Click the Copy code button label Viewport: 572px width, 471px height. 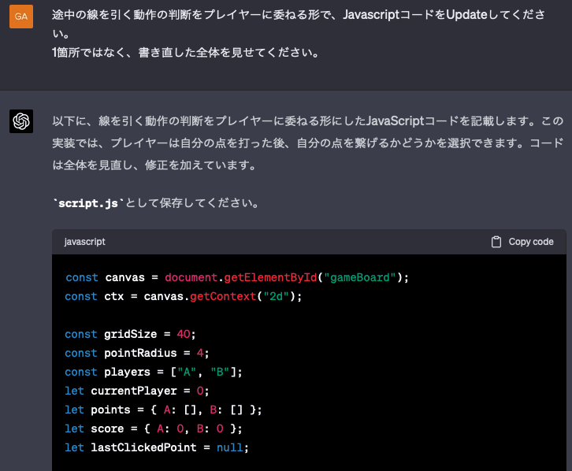(x=531, y=242)
